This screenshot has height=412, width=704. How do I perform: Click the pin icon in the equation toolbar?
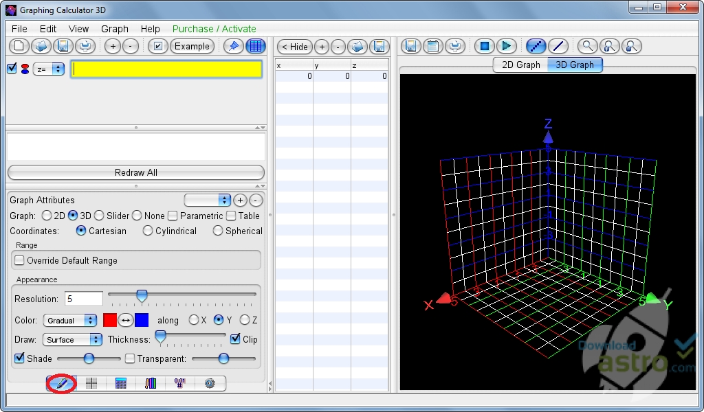[x=234, y=46]
